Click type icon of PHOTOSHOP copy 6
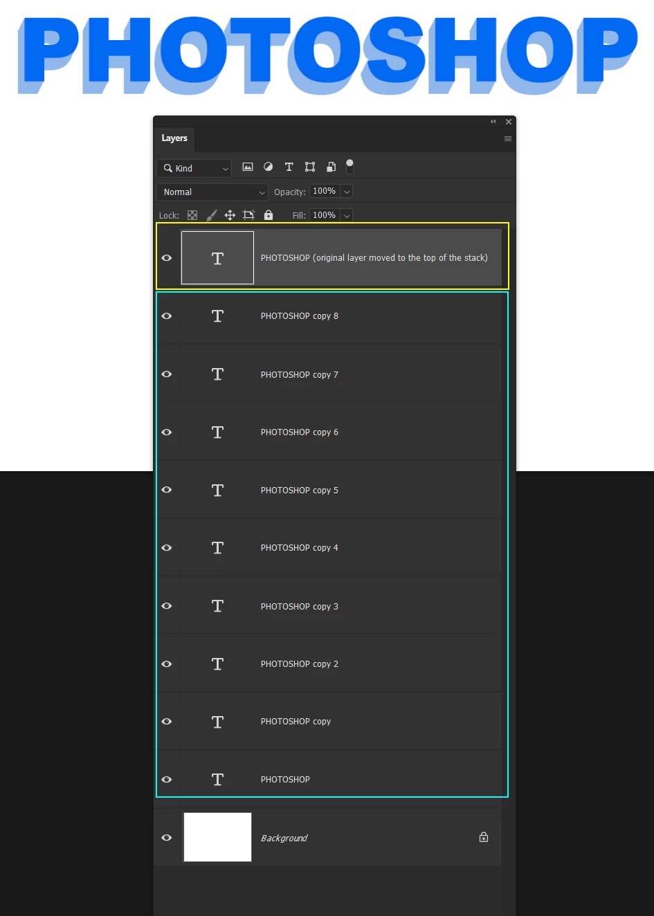The width and height of the screenshot is (654, 916). (x=217, y=432)
